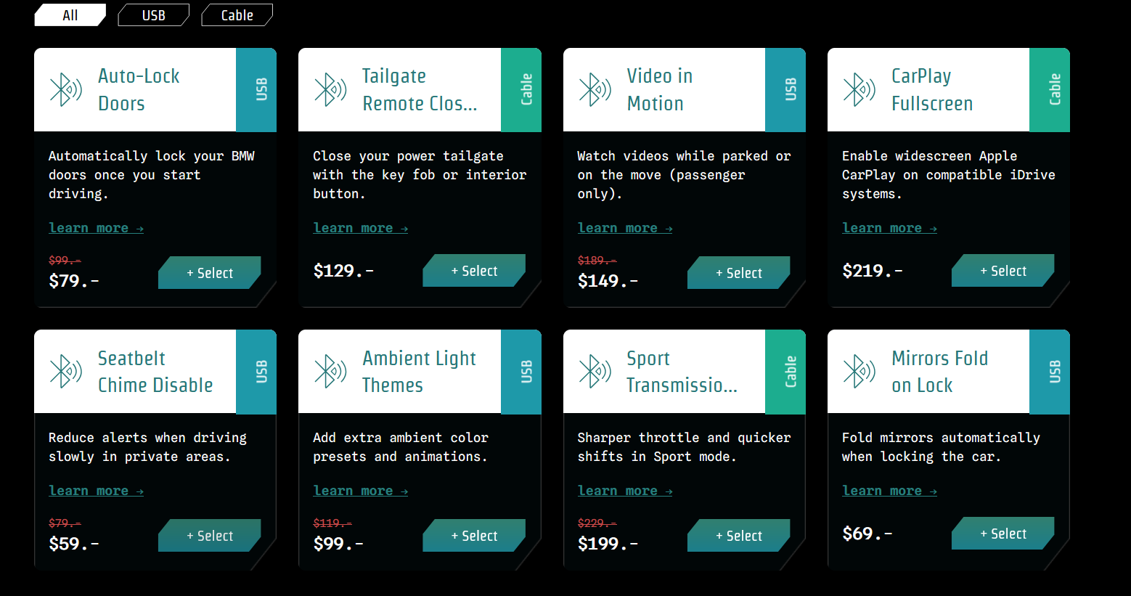The height and width of the screenshot is (596, 1131).
Task: Add Video in Motion with Select button
Action: [x=739, y=273]
